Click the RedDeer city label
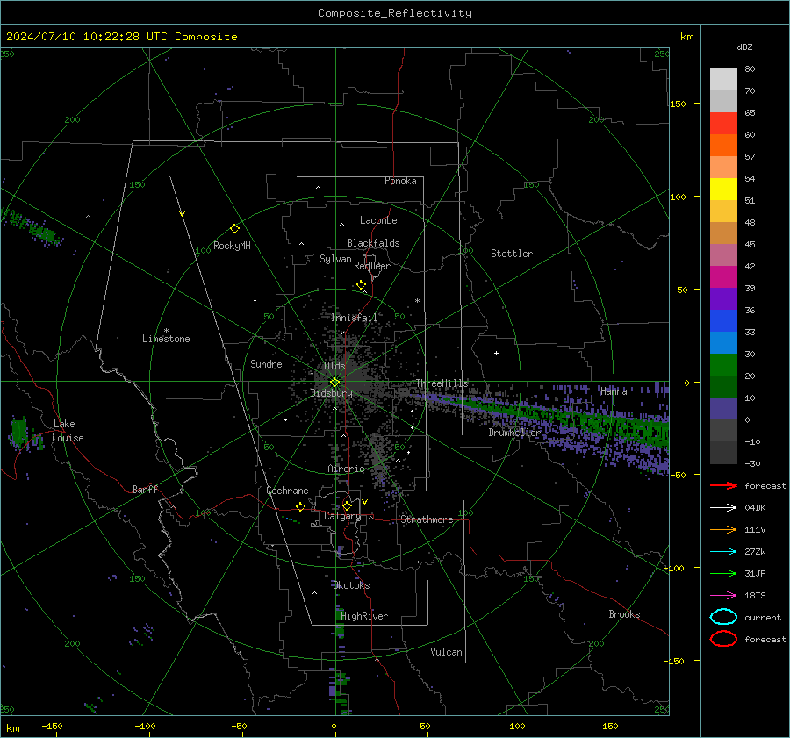Viewport: 790px width, 738px height. point(372,266)
